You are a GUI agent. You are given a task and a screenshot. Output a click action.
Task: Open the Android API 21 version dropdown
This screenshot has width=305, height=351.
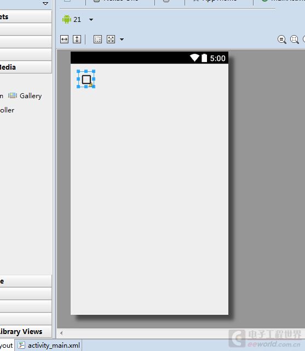click(x=91, y=20)
